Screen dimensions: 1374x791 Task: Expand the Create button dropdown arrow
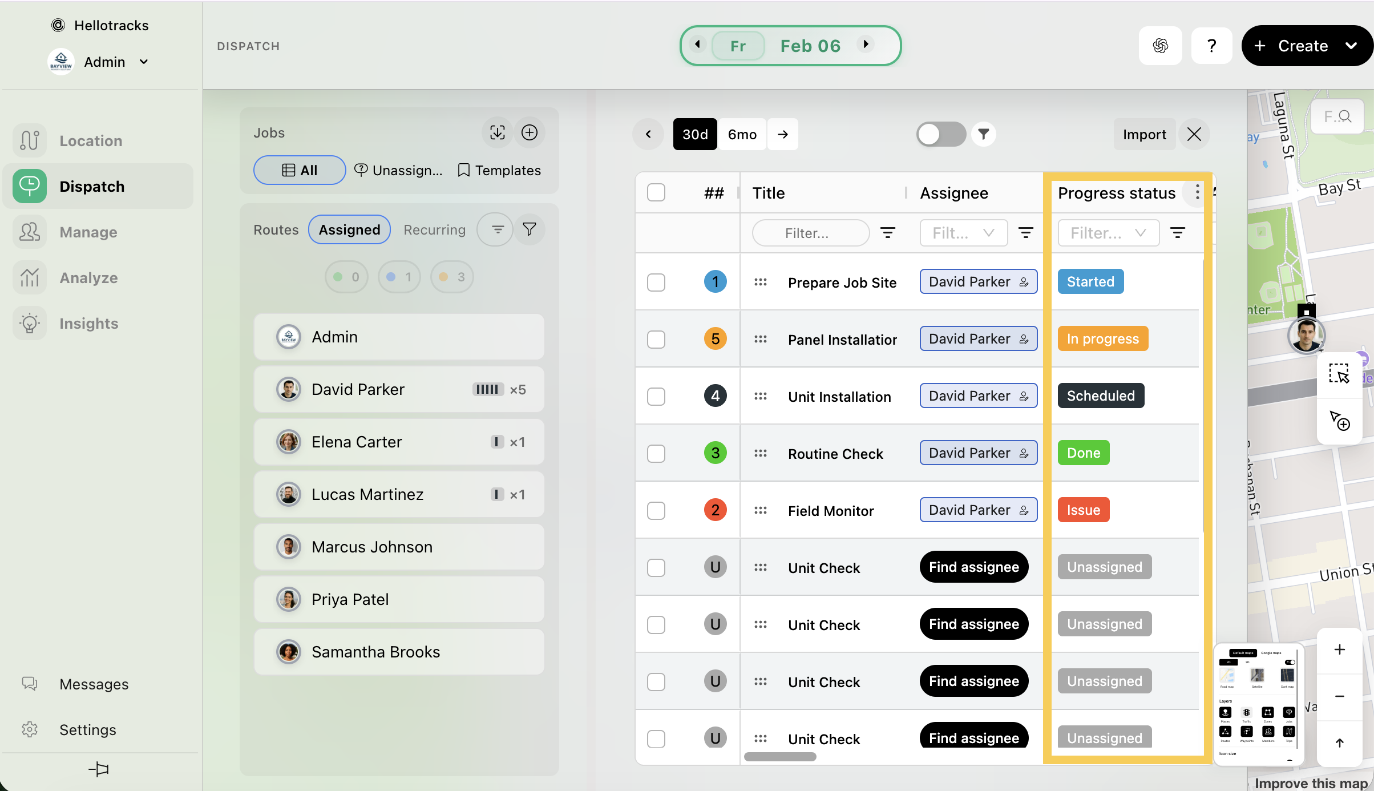pos(1351,46)
